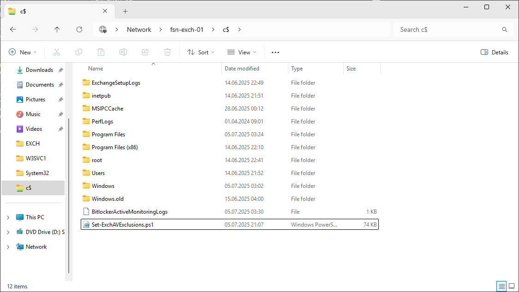Click the network globe icon in address bar
The height and width of the screenshot is (292, 519).
coord(103,29)
